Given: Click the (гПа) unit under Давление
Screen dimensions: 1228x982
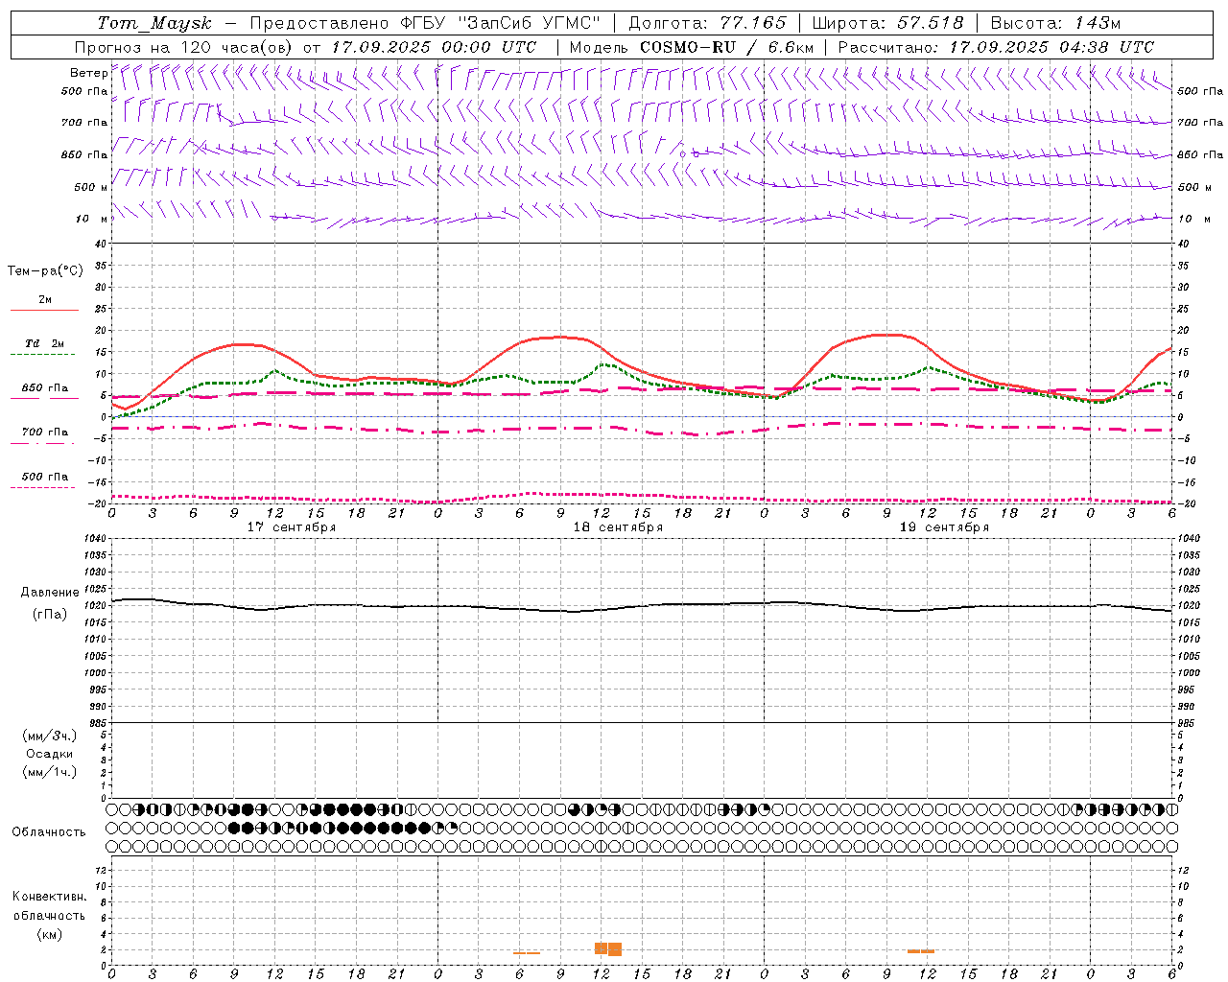Looking at the screenshot, I should 50,614.
